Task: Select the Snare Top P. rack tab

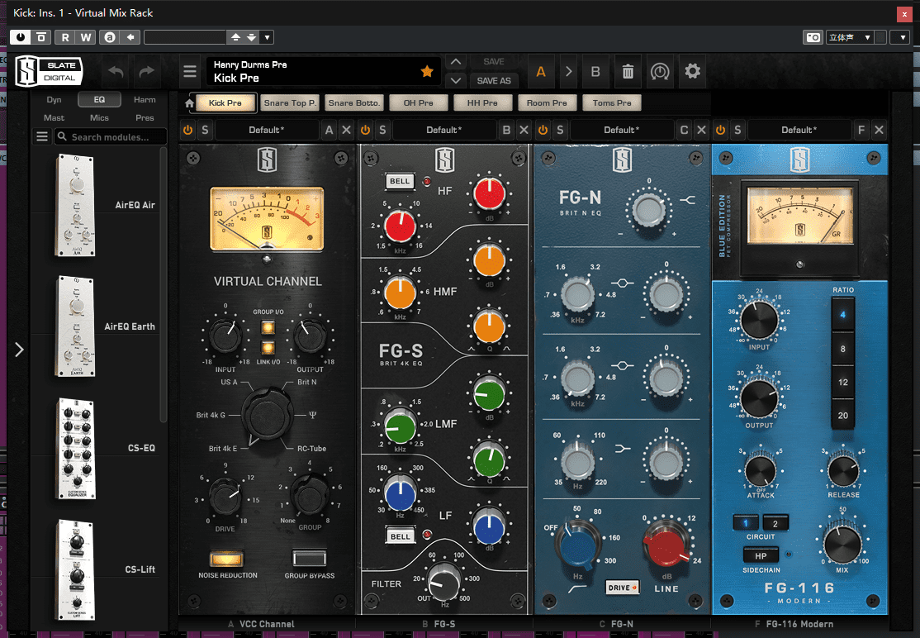Action: click(290, 102)
